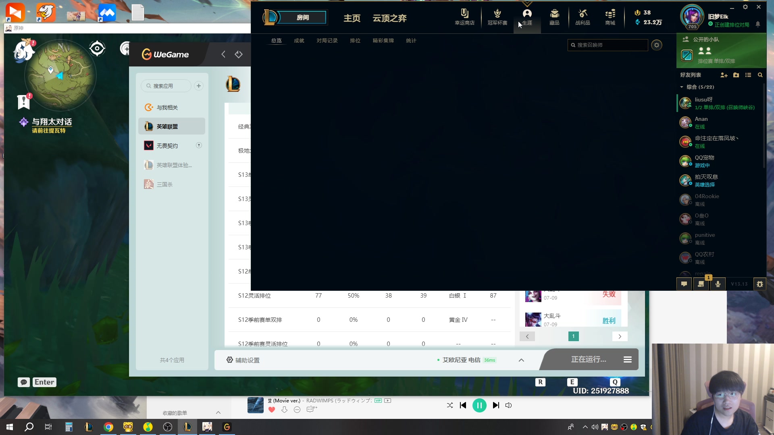Viewport: 774px width, 435px height.
Task: Click the 房间 lobby button
Action: click(303, 17)
